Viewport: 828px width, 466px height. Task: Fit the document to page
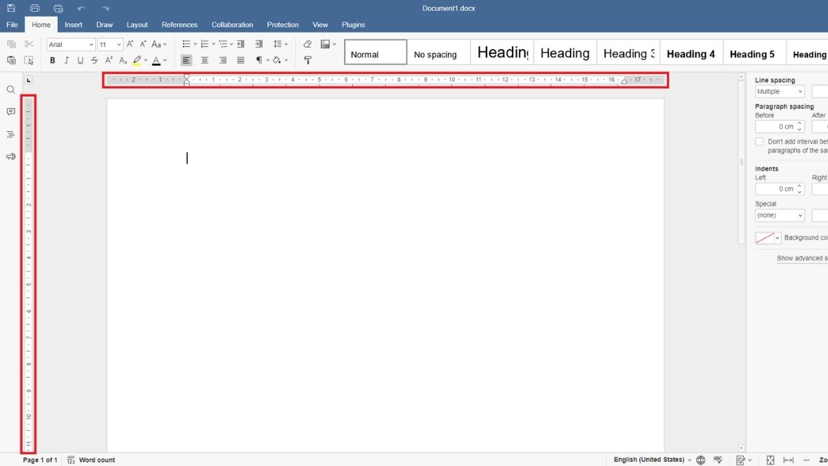pyautogui.click(x=771, y=460)
